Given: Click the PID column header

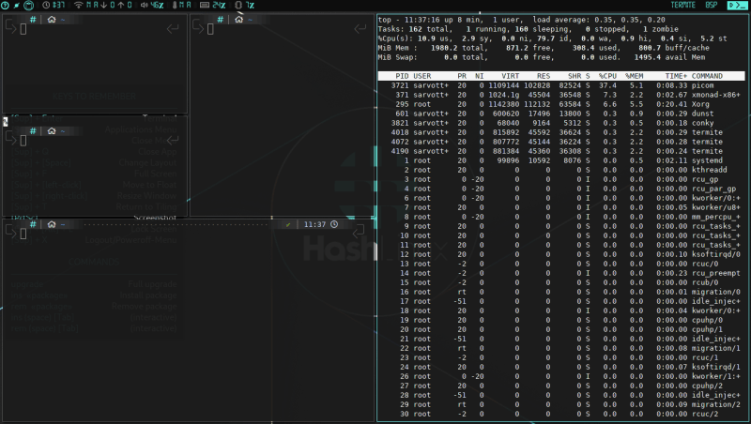Looking at the screenshot, I should pyautogui.click(x=401, y=75).
